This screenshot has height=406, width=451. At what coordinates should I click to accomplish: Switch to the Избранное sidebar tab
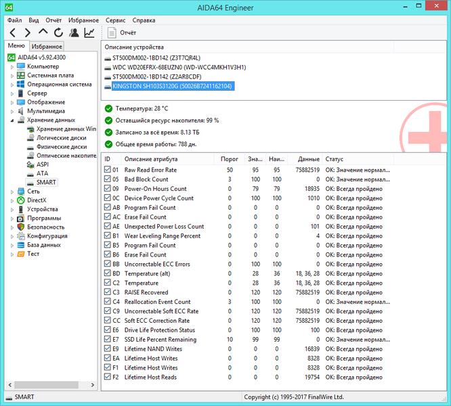[47, 46]
